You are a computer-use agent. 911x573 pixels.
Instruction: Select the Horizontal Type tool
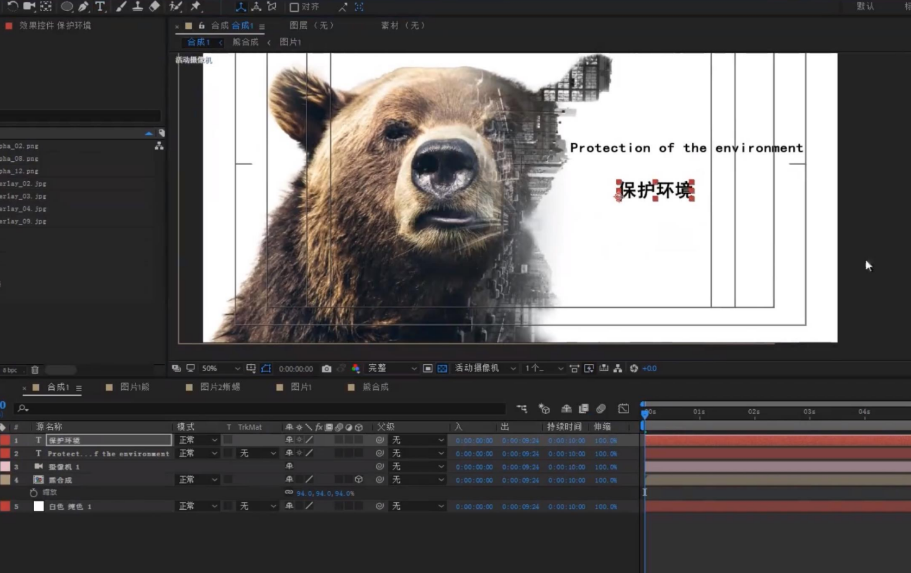[100, 6]
